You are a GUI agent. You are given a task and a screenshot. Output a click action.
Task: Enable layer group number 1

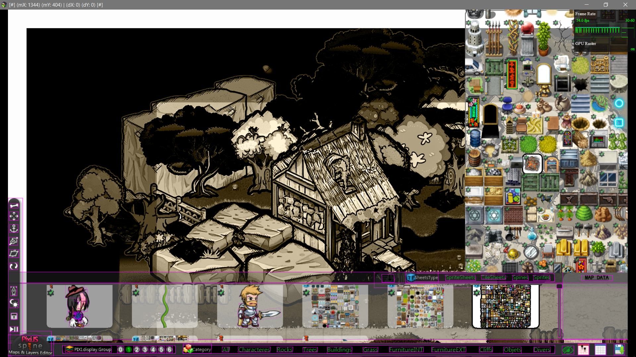click(x=129, y=349)
